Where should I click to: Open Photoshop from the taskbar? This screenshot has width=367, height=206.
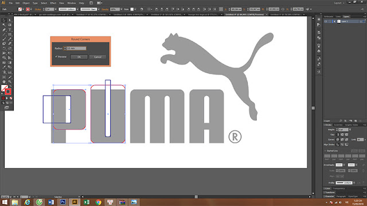pyautogui.click(x=63, y=202)
